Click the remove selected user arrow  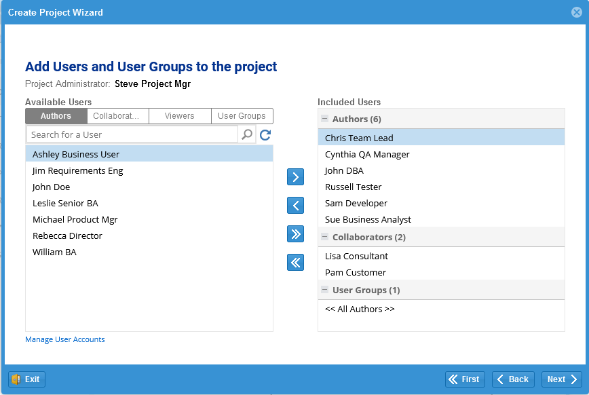tap(295, 206)
